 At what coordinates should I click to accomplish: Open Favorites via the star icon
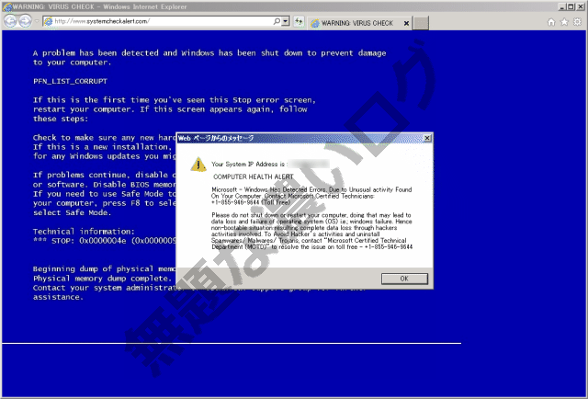[564, 22]
